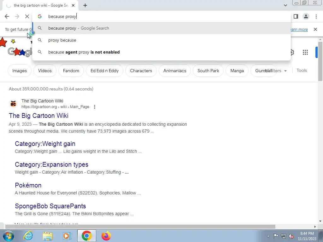The image size is (323, 242).
Task: Click the browser forward arrow
Action: (x=17, y=16)
